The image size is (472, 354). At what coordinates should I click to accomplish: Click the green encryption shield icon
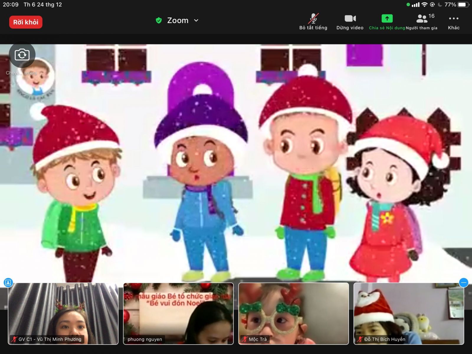(159, 20)
